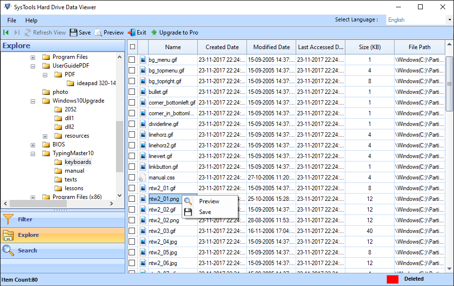Image resolution: width=454 pixels, height=286 pixels.
Task: Switch to the Search panel tab
Action: click(x=62, y=250)
